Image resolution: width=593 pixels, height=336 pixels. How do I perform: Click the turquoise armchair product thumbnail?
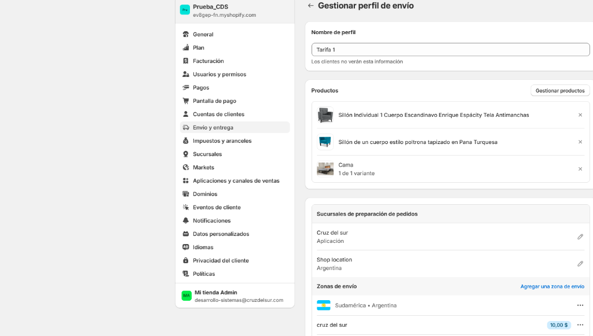point(325,142)
